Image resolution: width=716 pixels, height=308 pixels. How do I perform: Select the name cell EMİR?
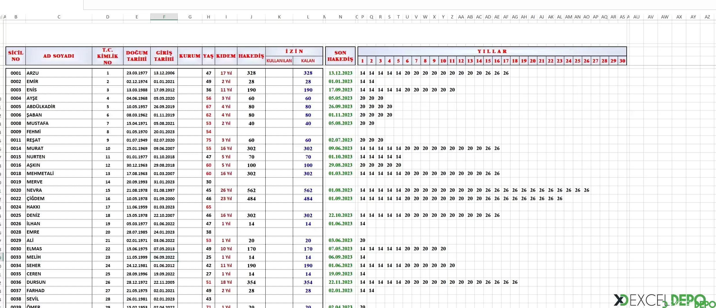pyautogui.click(x=59, y=81)
